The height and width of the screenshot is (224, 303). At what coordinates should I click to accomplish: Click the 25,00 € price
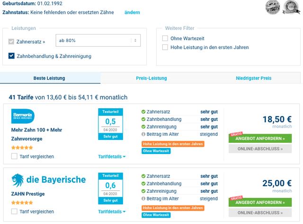277,183
